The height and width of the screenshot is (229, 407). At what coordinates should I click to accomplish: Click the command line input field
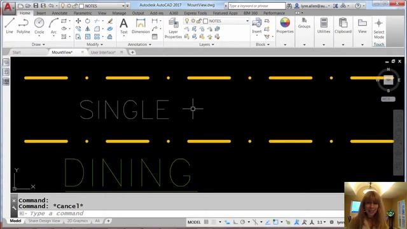point(182,214)
